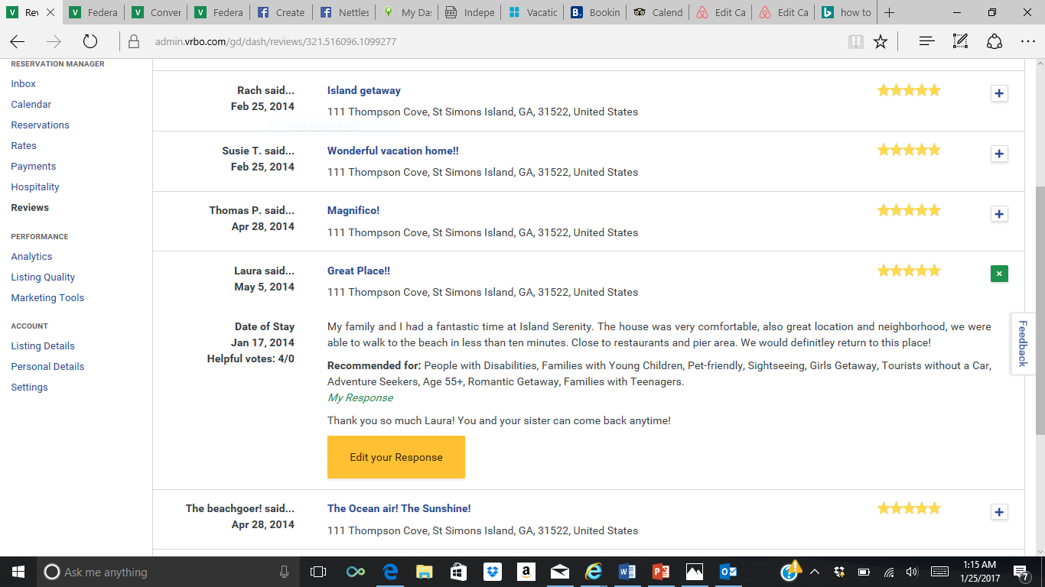Add page to favorites star icon
The height and width of the screenshot is (587, 1045).
881,42
